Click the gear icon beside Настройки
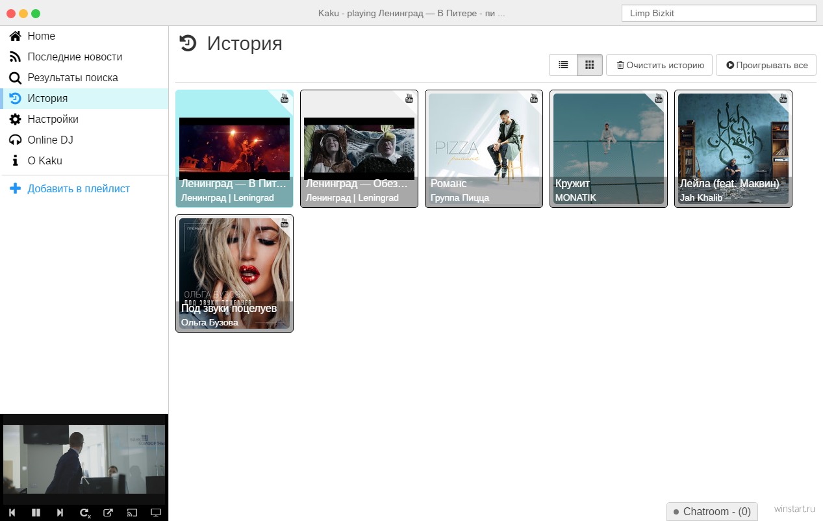The height and width of the screenshot is (521, 823). tap(15, 120)
